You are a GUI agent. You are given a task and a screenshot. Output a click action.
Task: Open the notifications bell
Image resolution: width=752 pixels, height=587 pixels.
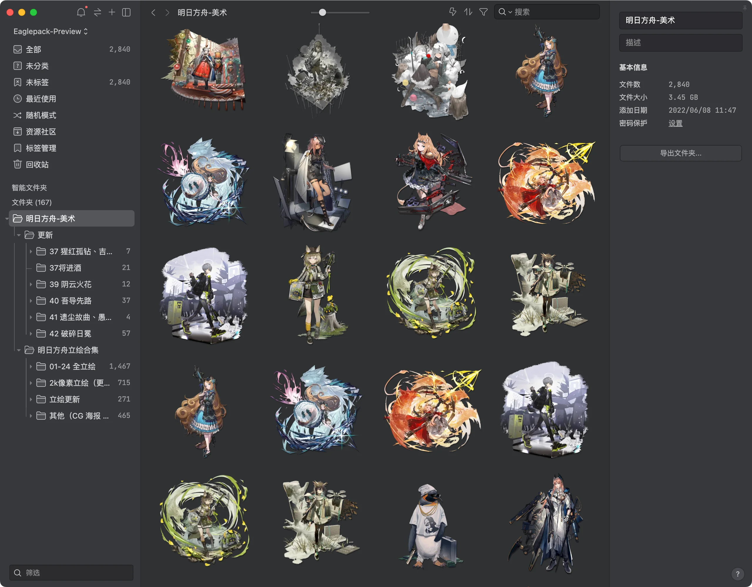coord(81,12)
